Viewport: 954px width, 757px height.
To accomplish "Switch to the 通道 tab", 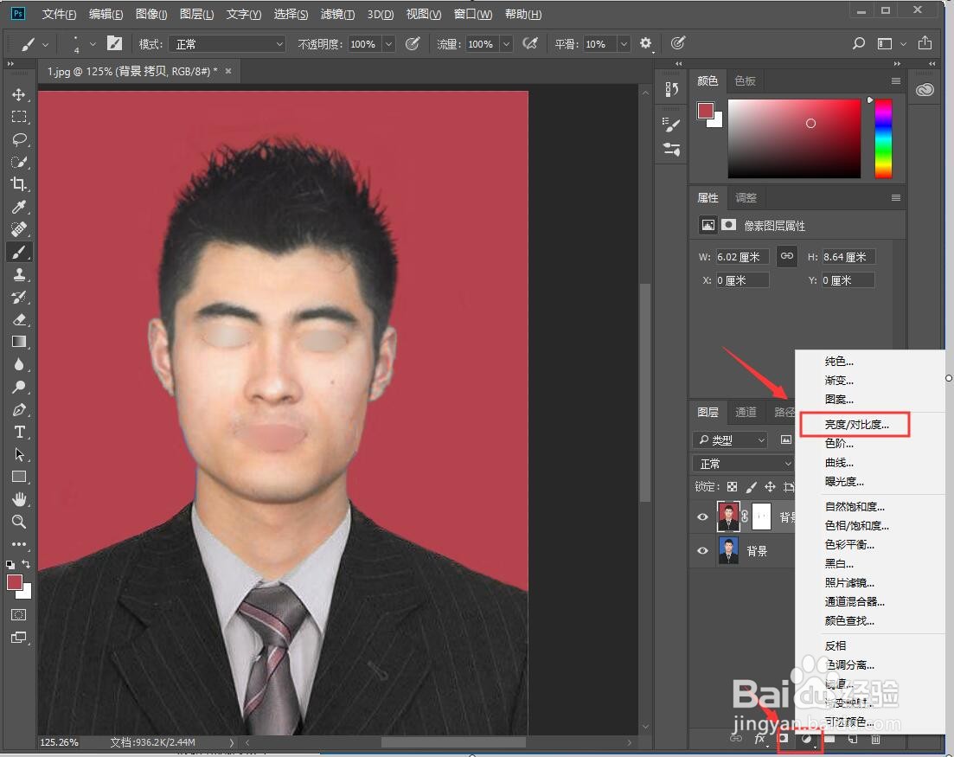I will coord(746,412).
